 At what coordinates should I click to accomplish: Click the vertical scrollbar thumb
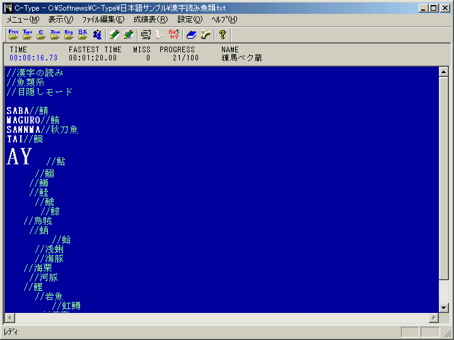(443, 178)
